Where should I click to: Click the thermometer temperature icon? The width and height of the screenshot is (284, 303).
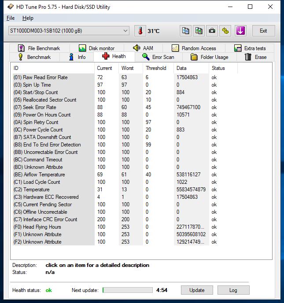pyautogui.click(x=140, y=31)
